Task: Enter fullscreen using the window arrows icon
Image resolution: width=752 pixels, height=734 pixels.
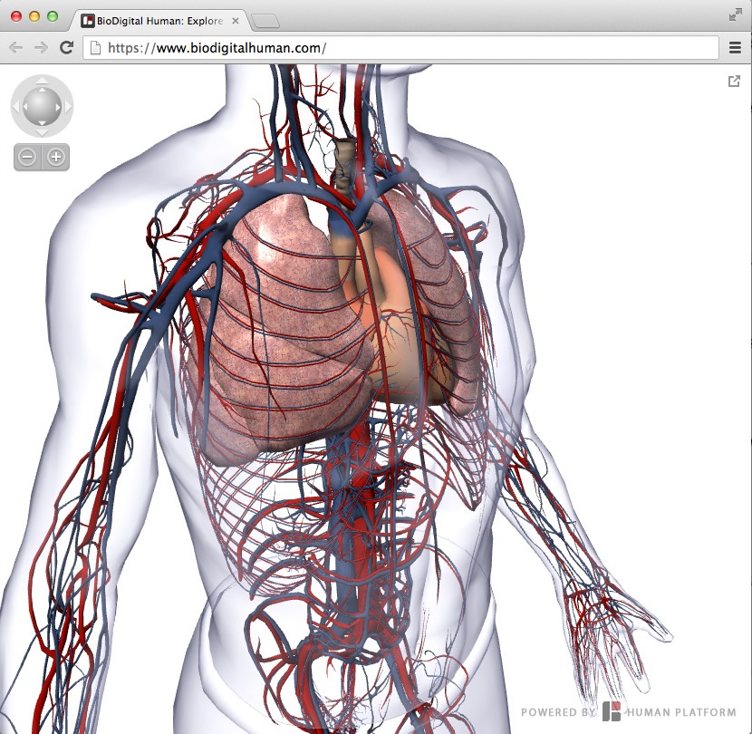Action: pyautogui.click(x=735, y=14)
